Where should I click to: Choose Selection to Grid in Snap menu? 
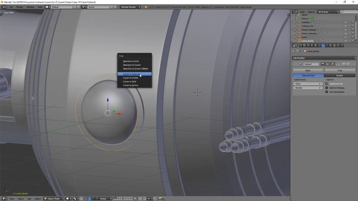[x=134, y=61]
